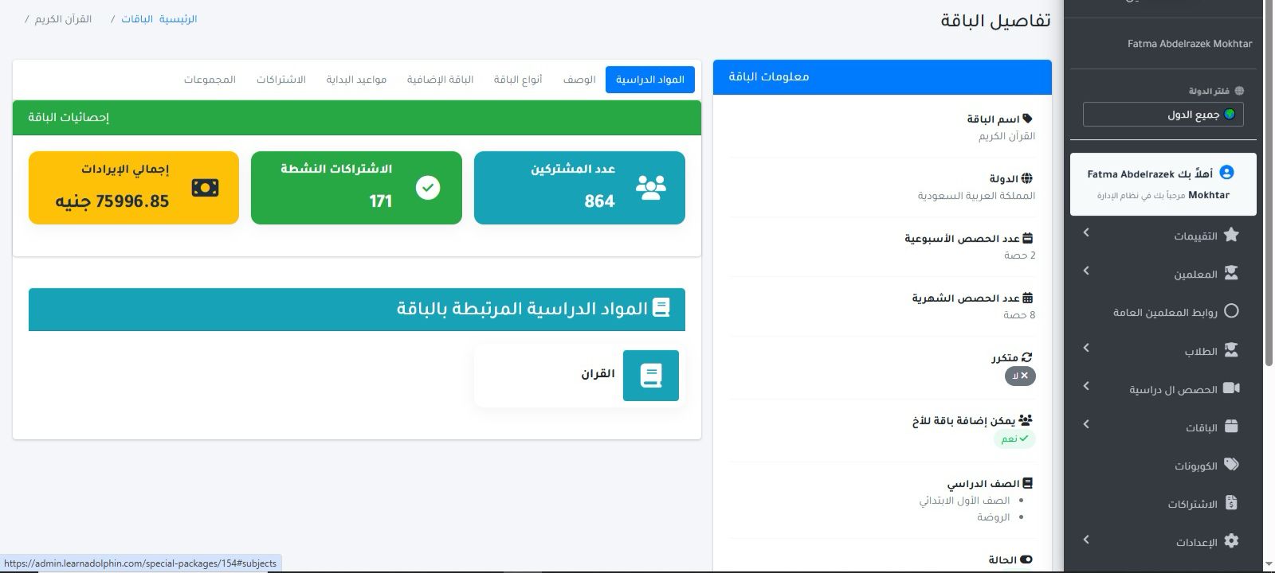Click the star icon beside التقييمات
Viewport: 1275px width, 573px height.
click(1231, 235)
